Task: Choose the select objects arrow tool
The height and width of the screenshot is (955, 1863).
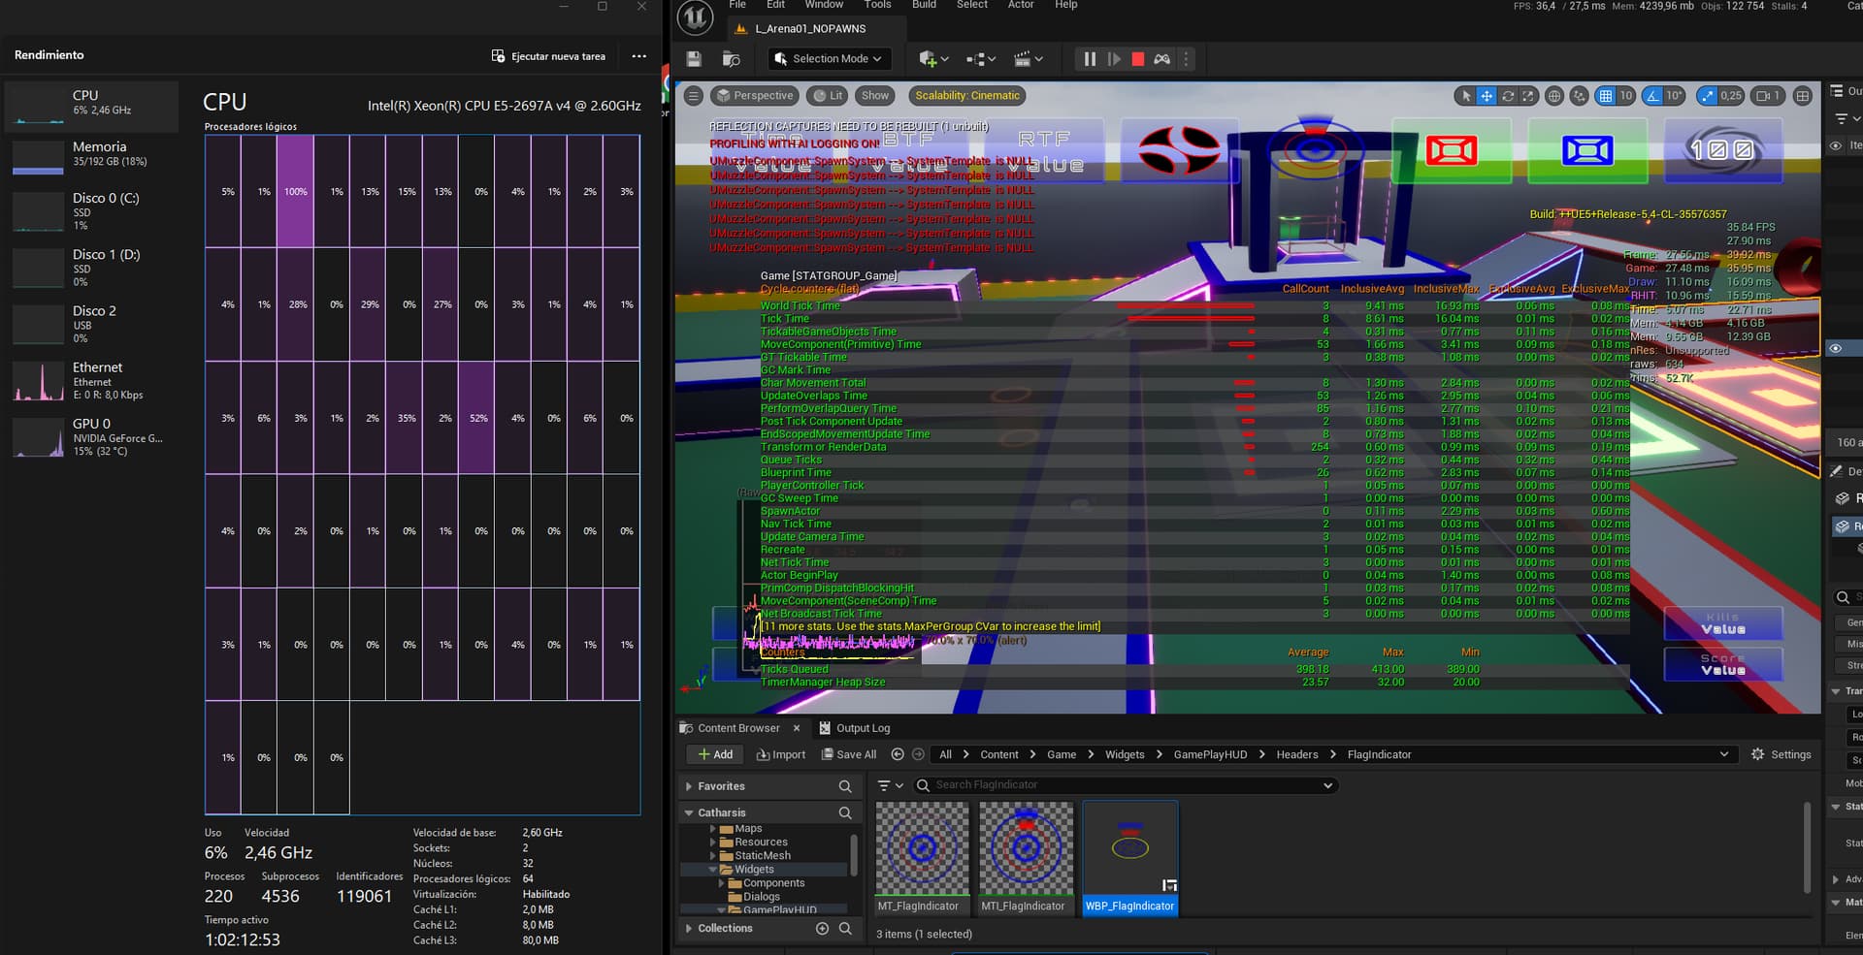Action: click(x=1466, y=96)
